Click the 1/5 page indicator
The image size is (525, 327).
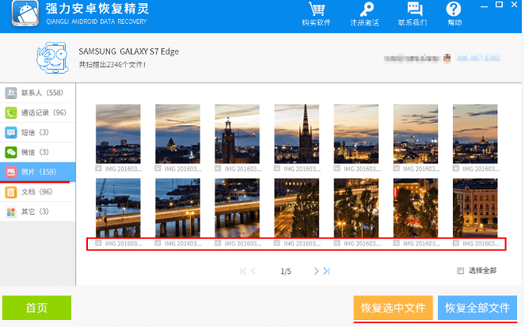[x=286, y=271]
